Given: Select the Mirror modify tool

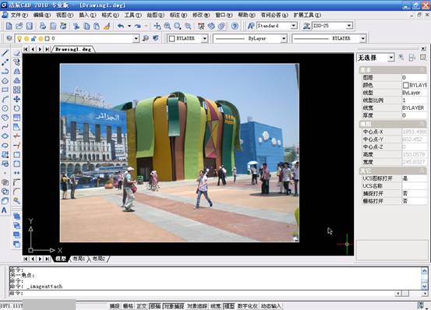Looking at the screenshot, I should (17, 72).
